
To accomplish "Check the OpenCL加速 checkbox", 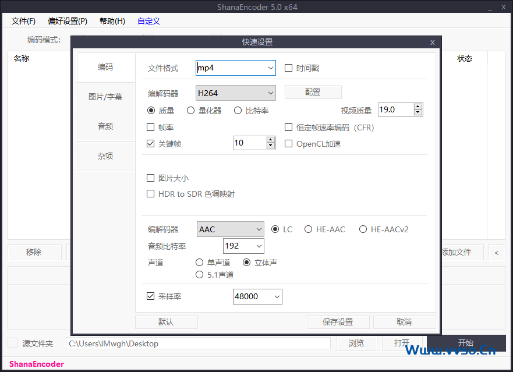I will [288, 143].
